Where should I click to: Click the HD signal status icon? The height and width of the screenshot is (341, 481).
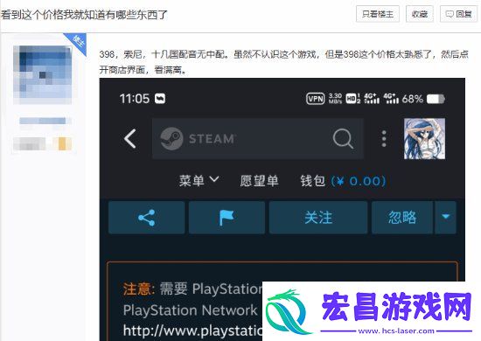(x=353, y=99)
